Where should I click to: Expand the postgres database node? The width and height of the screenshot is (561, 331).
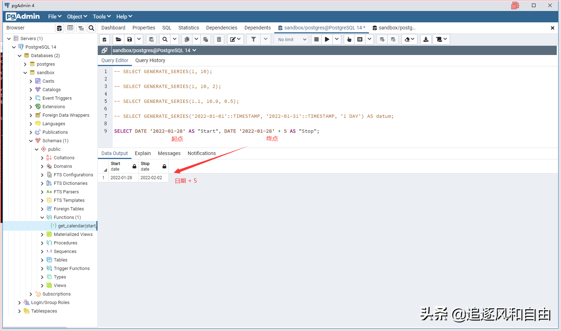point(25,64)
